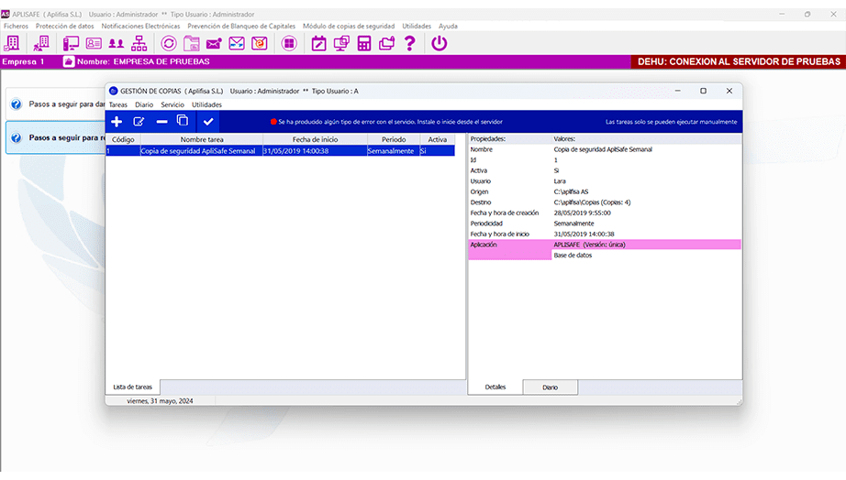This screenshot has height=480, width=846.
Task: Click the DEHU conexion al servidor de pruebas banner
Action: coord(739,62)
